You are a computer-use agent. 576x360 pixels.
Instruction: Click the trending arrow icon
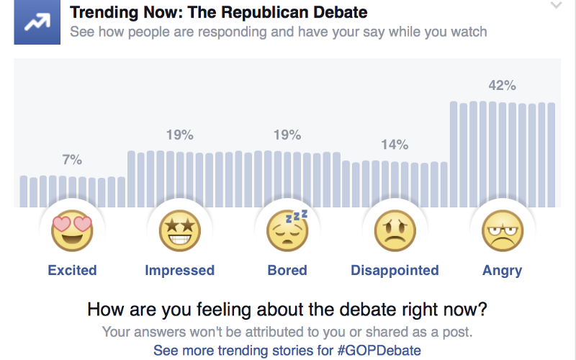[x=35, y=22]
